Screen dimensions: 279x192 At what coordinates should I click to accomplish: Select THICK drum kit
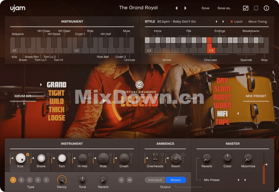tap(57, 110)
